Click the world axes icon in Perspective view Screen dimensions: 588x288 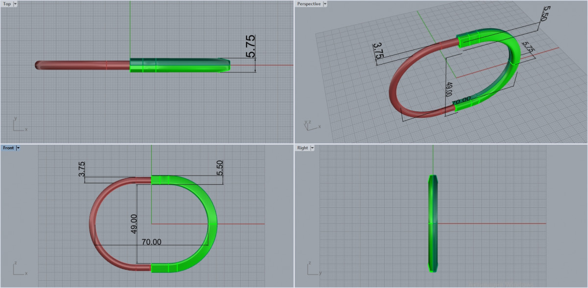point(312,125)
